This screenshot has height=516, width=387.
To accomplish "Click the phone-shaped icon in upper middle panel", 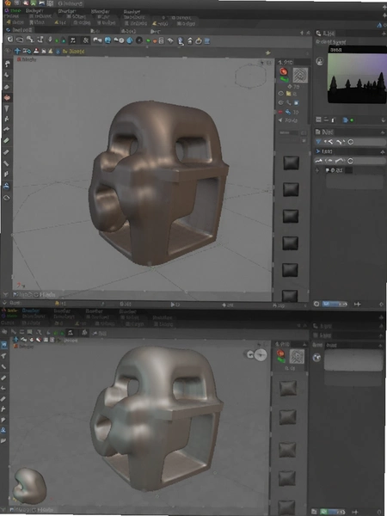I will [x=289, y=102].
